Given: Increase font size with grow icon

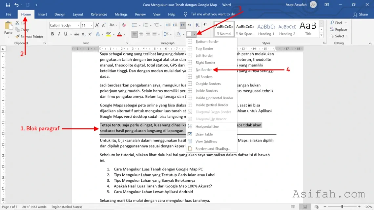Looking at the screenshot, I should [97, 25].
